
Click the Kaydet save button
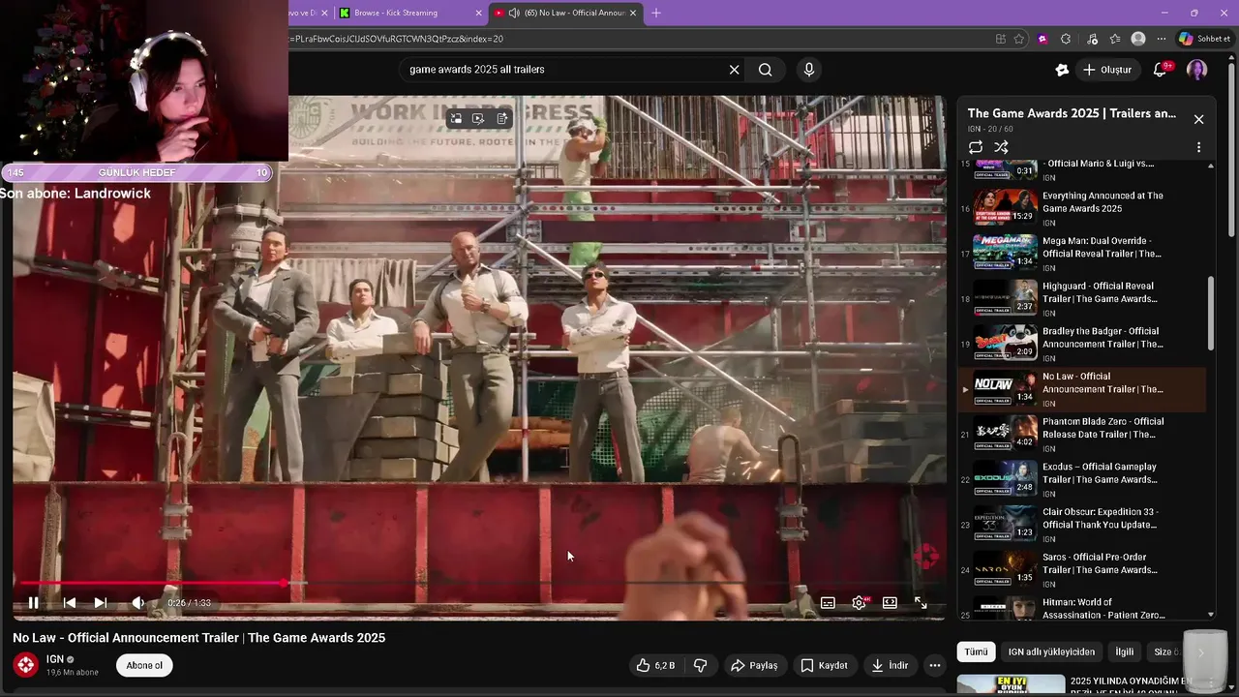[824, 665]
